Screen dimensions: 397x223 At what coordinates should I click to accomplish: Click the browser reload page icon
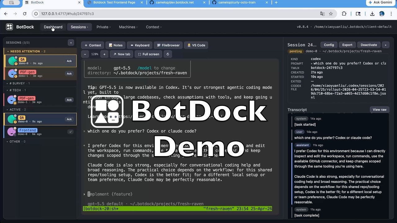point(25,14)
